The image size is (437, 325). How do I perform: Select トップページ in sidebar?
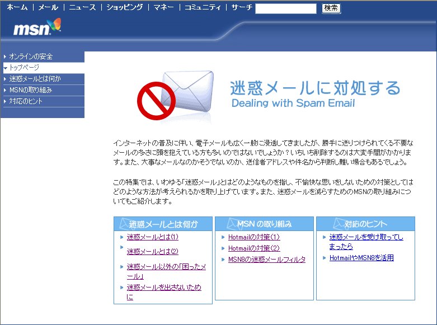tap(24, 68)
